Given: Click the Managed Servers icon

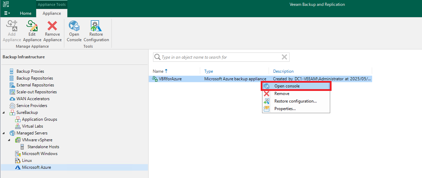Looking at the screenshot, I should tap(12, 133).
